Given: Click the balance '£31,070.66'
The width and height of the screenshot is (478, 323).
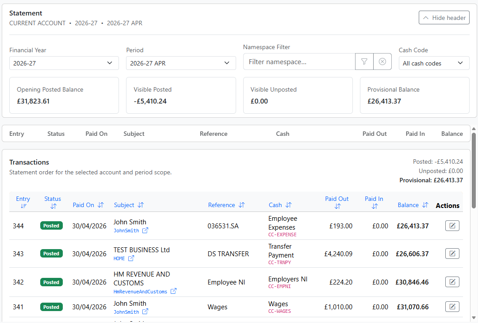Looking at the screenshot, I should [x=413, y=307].
